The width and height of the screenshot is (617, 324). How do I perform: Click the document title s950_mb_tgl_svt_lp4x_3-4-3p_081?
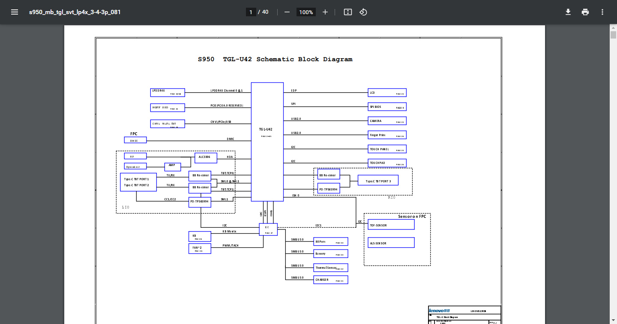tap(75, 12)
